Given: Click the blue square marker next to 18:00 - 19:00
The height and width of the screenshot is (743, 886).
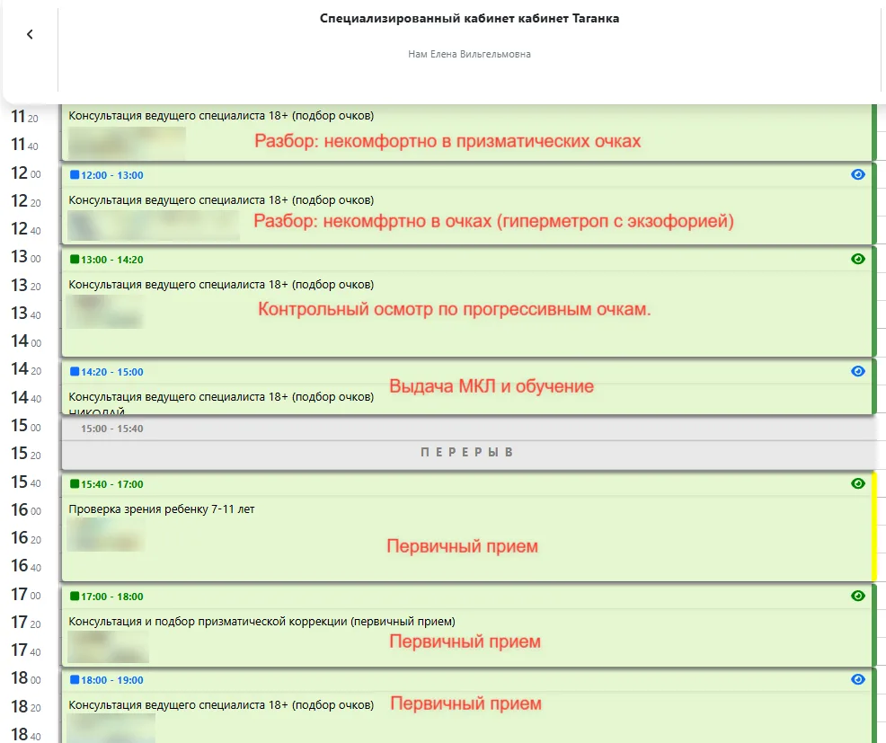Looking at the screenshot, I should coord(74,680).
